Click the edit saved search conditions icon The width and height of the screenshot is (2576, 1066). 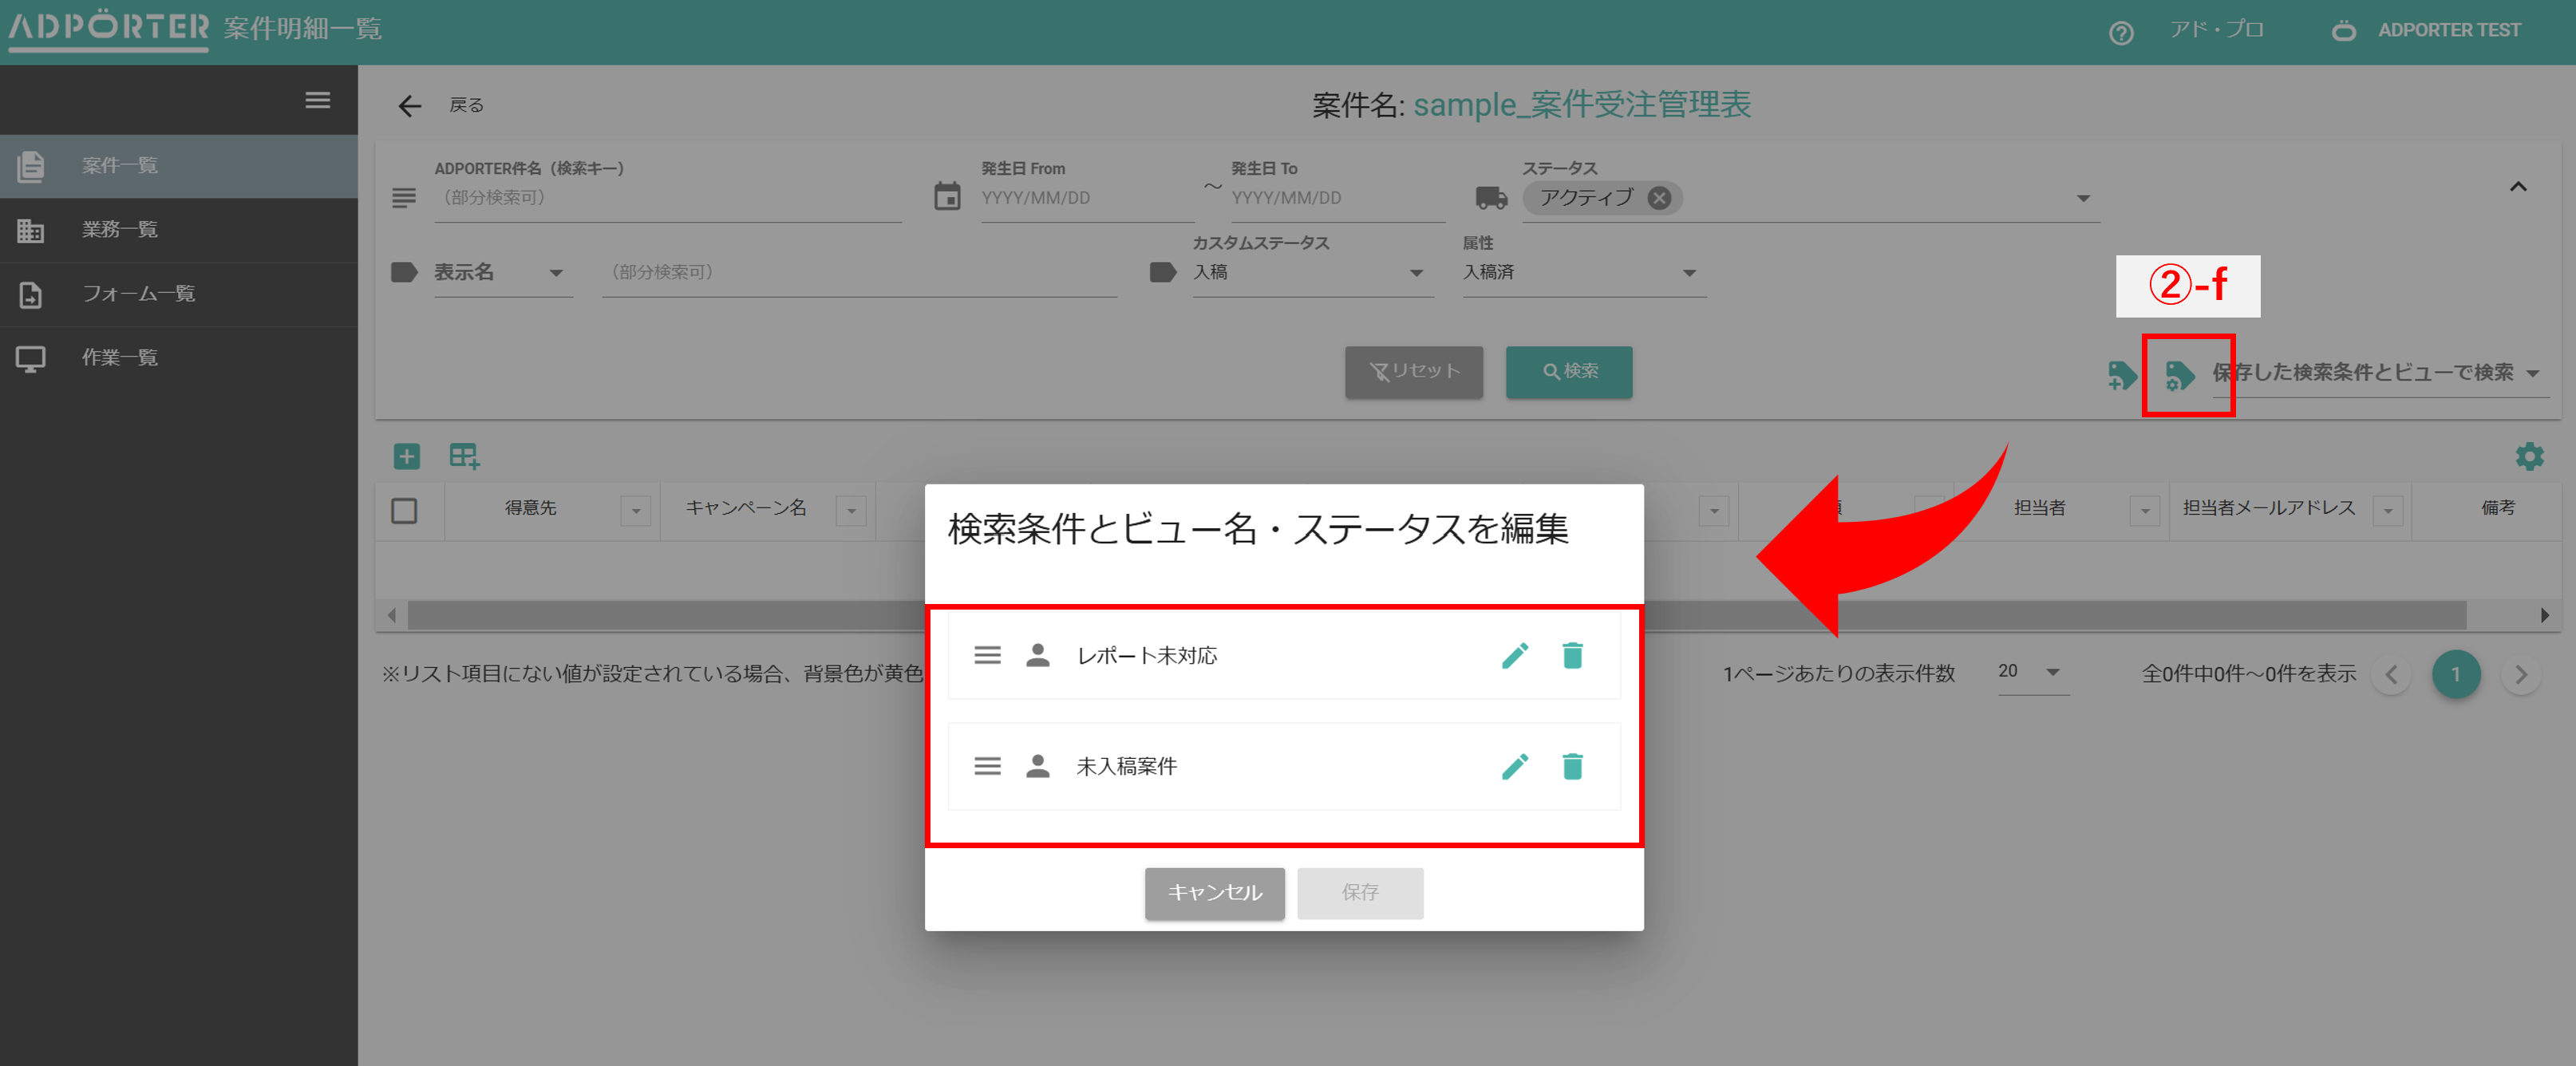[x=2180, y=376]
